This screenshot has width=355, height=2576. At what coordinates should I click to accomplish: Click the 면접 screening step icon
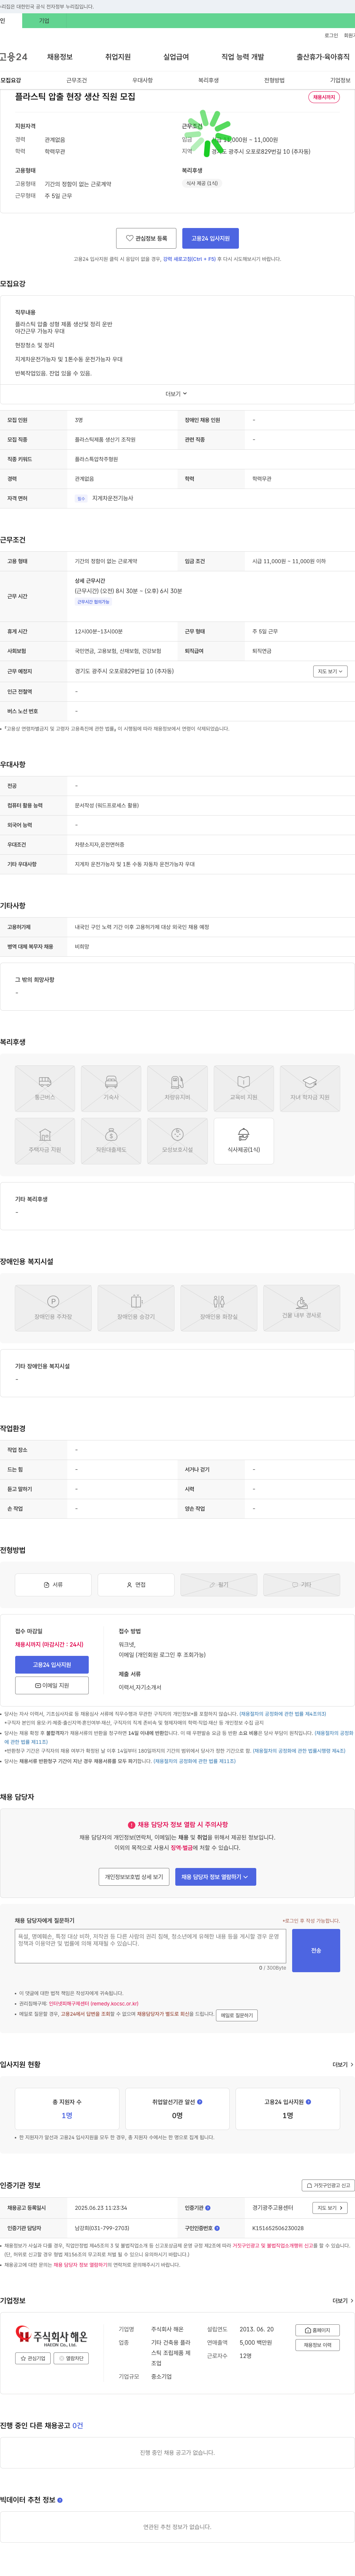[x=136, y=1585]
